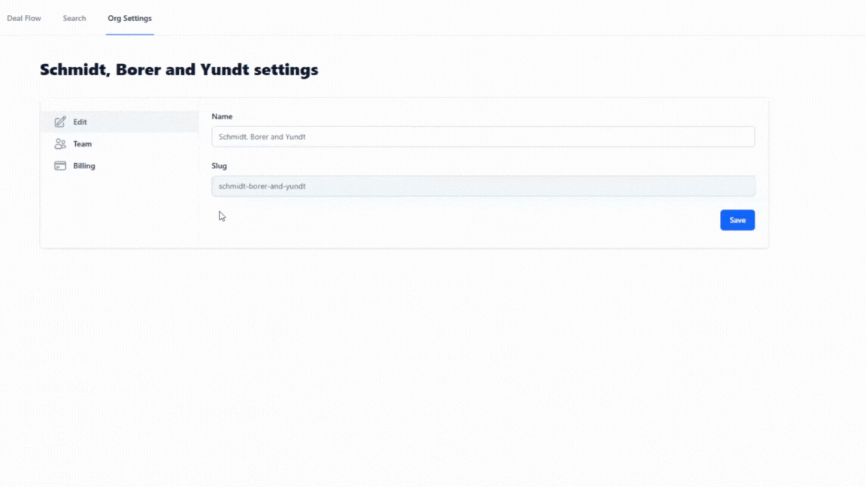Click the Name field label

222,116
